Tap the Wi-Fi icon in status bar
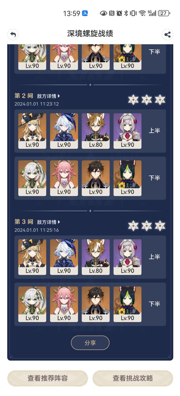 pyautogui.click(x=142, y=13)
